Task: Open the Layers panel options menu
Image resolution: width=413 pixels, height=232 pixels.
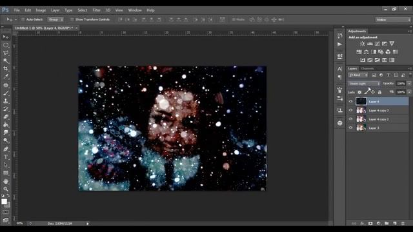Action: click(409, 68)
